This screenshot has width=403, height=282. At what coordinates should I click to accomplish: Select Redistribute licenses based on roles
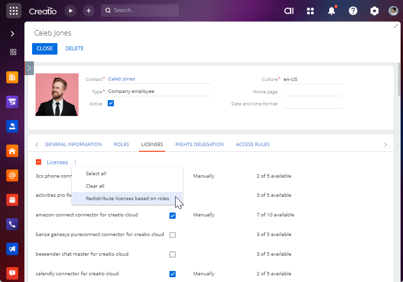tap(127, 198)
